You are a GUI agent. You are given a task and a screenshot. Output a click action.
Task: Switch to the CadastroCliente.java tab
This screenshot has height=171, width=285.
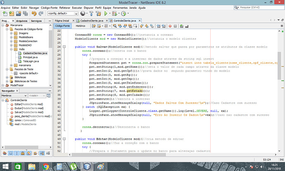(92, 21)
